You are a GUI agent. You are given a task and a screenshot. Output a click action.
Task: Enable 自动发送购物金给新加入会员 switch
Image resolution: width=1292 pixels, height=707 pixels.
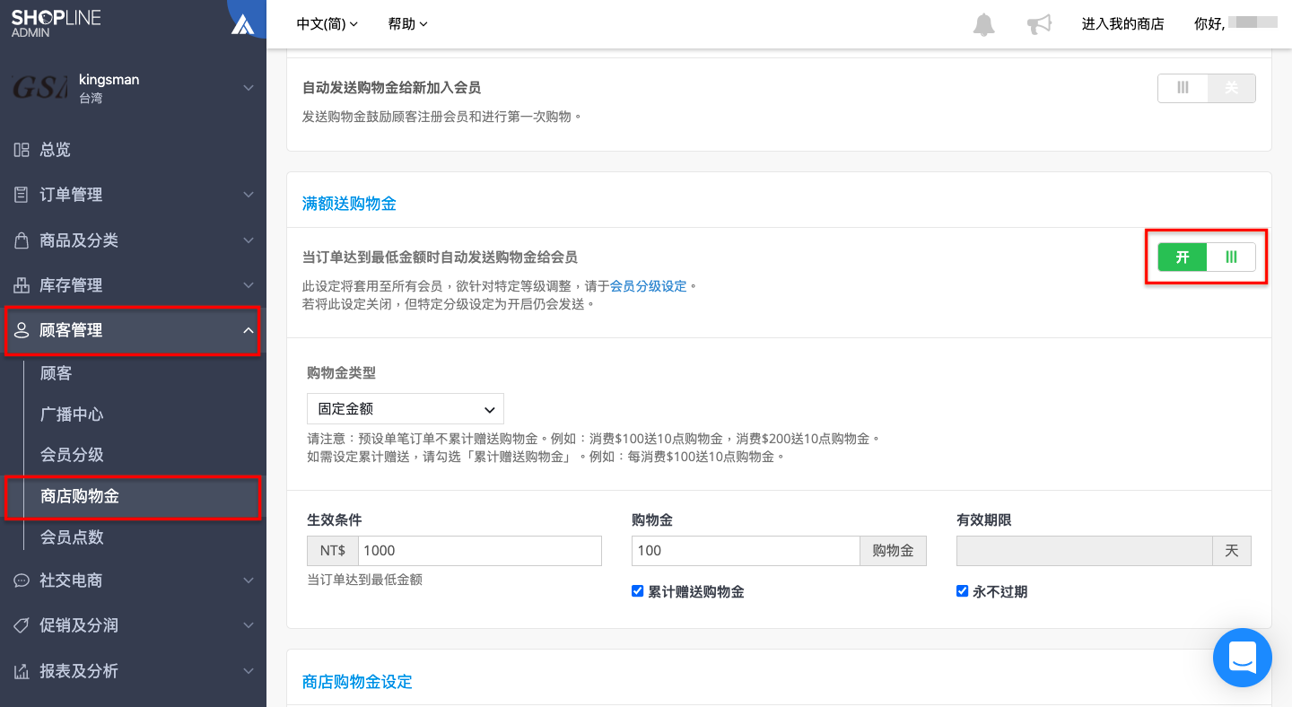coord(1206,88)
